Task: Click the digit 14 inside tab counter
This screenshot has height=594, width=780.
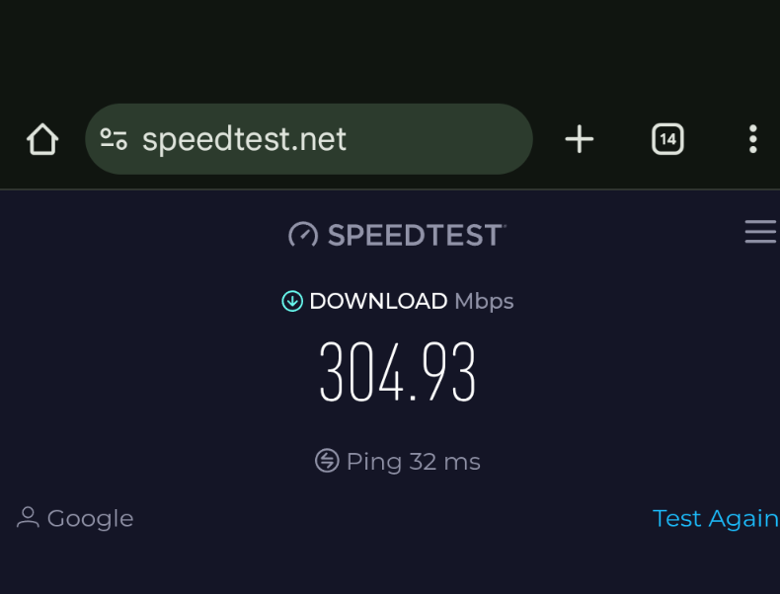Action: click(x=667, y=140)
